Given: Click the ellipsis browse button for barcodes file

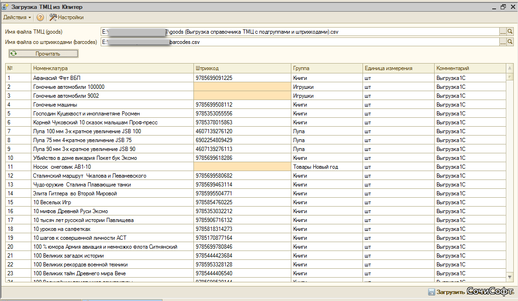Looking at the screenshot, I should tap(503, 42).
